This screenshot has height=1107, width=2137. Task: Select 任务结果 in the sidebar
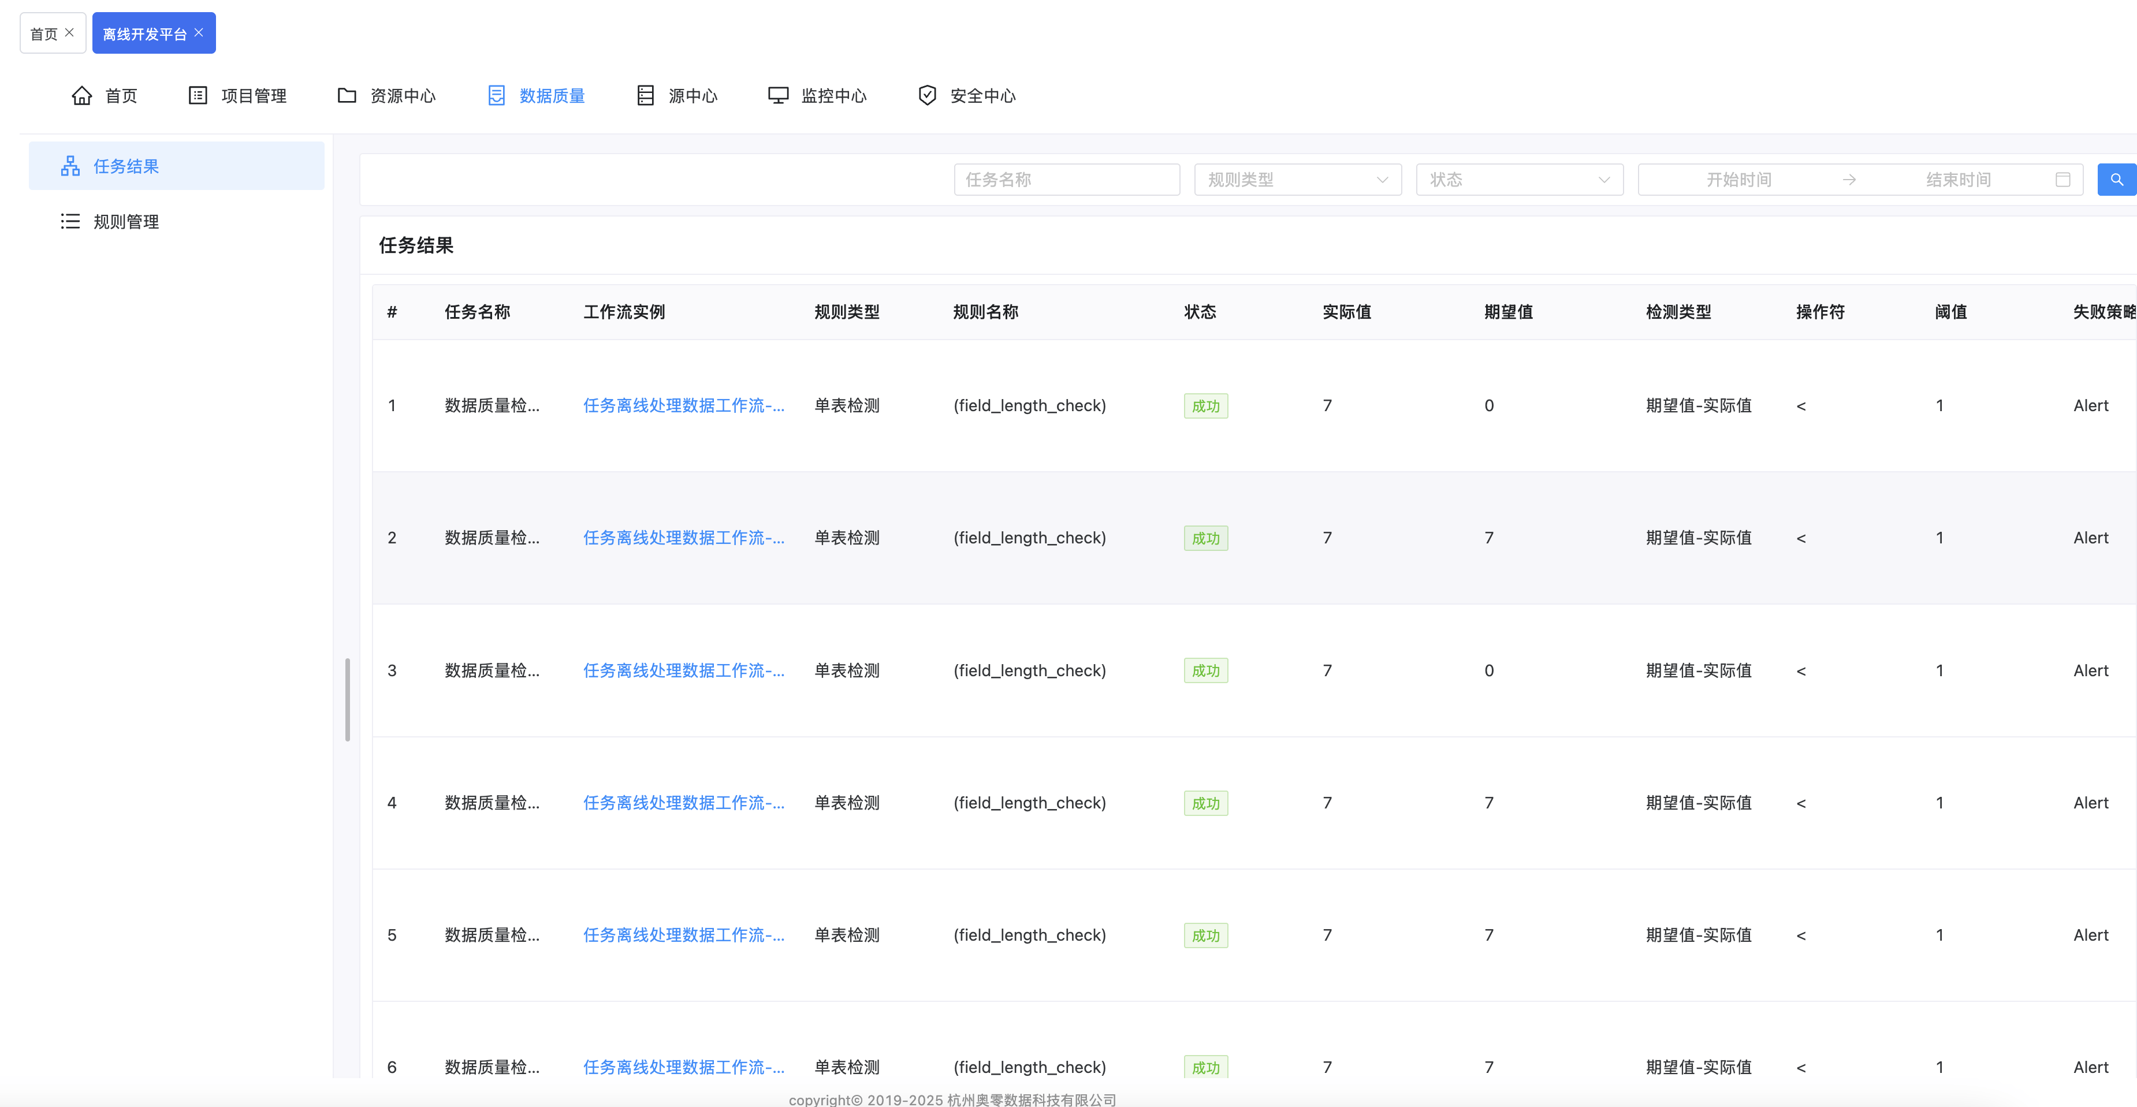point(126,167)
